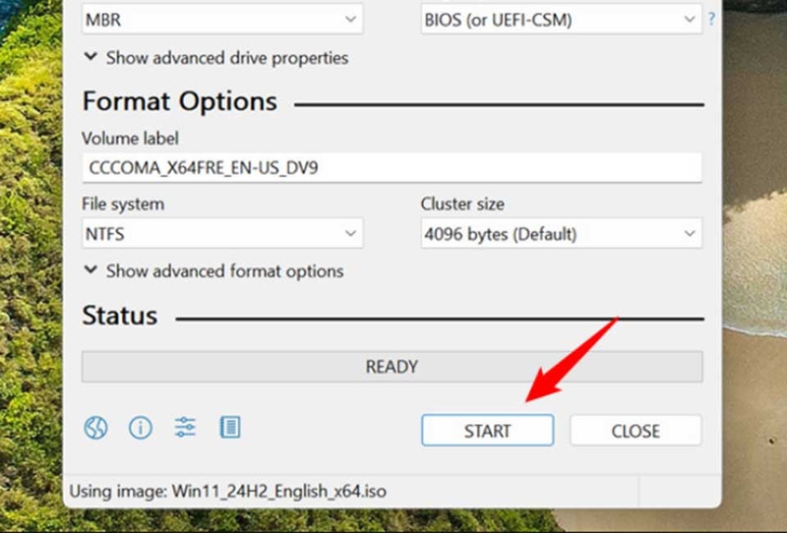Image resolution: width=787 pixels, height=533 pixels.
Task: Open the BIOS (or UEFI-CSM) target system dropdown
Action: (x=561, y=20)
